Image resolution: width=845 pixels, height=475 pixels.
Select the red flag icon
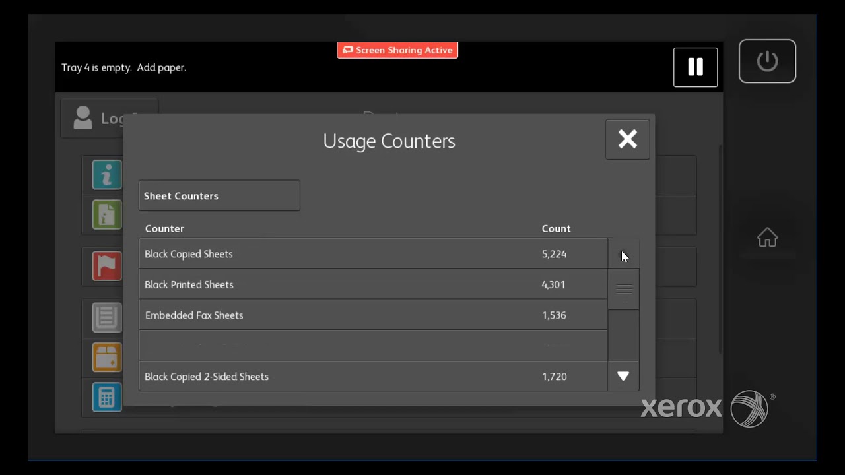click(x=107, y=266)
